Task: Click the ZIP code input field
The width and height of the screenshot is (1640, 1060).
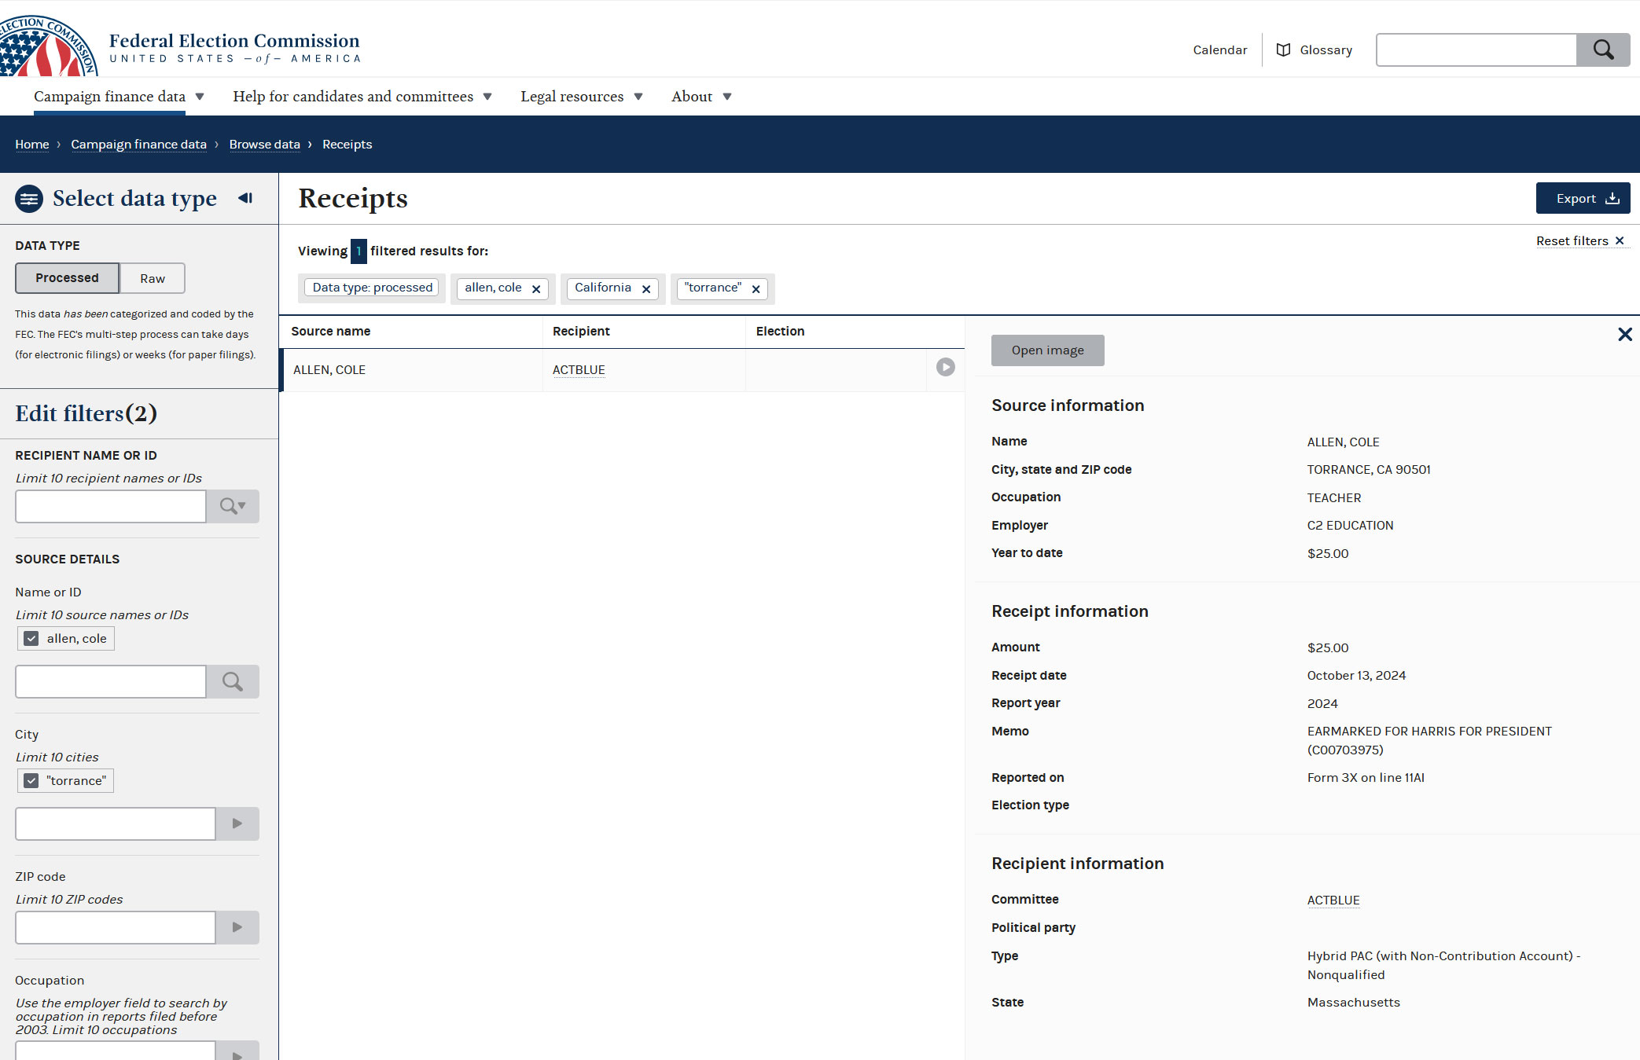Action: tap(116, 928)
